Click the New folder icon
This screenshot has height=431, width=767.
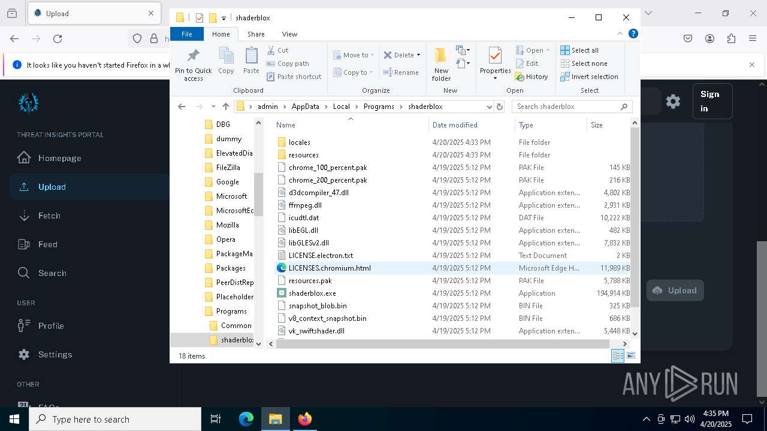[441, 56]
